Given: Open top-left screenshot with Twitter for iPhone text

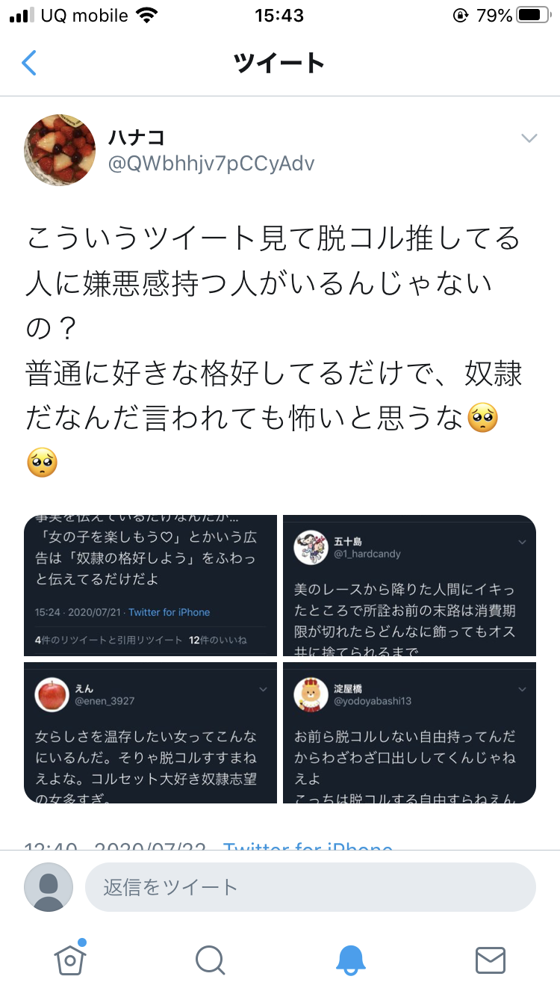Looking at the screenshot, I should pos(150,585).
